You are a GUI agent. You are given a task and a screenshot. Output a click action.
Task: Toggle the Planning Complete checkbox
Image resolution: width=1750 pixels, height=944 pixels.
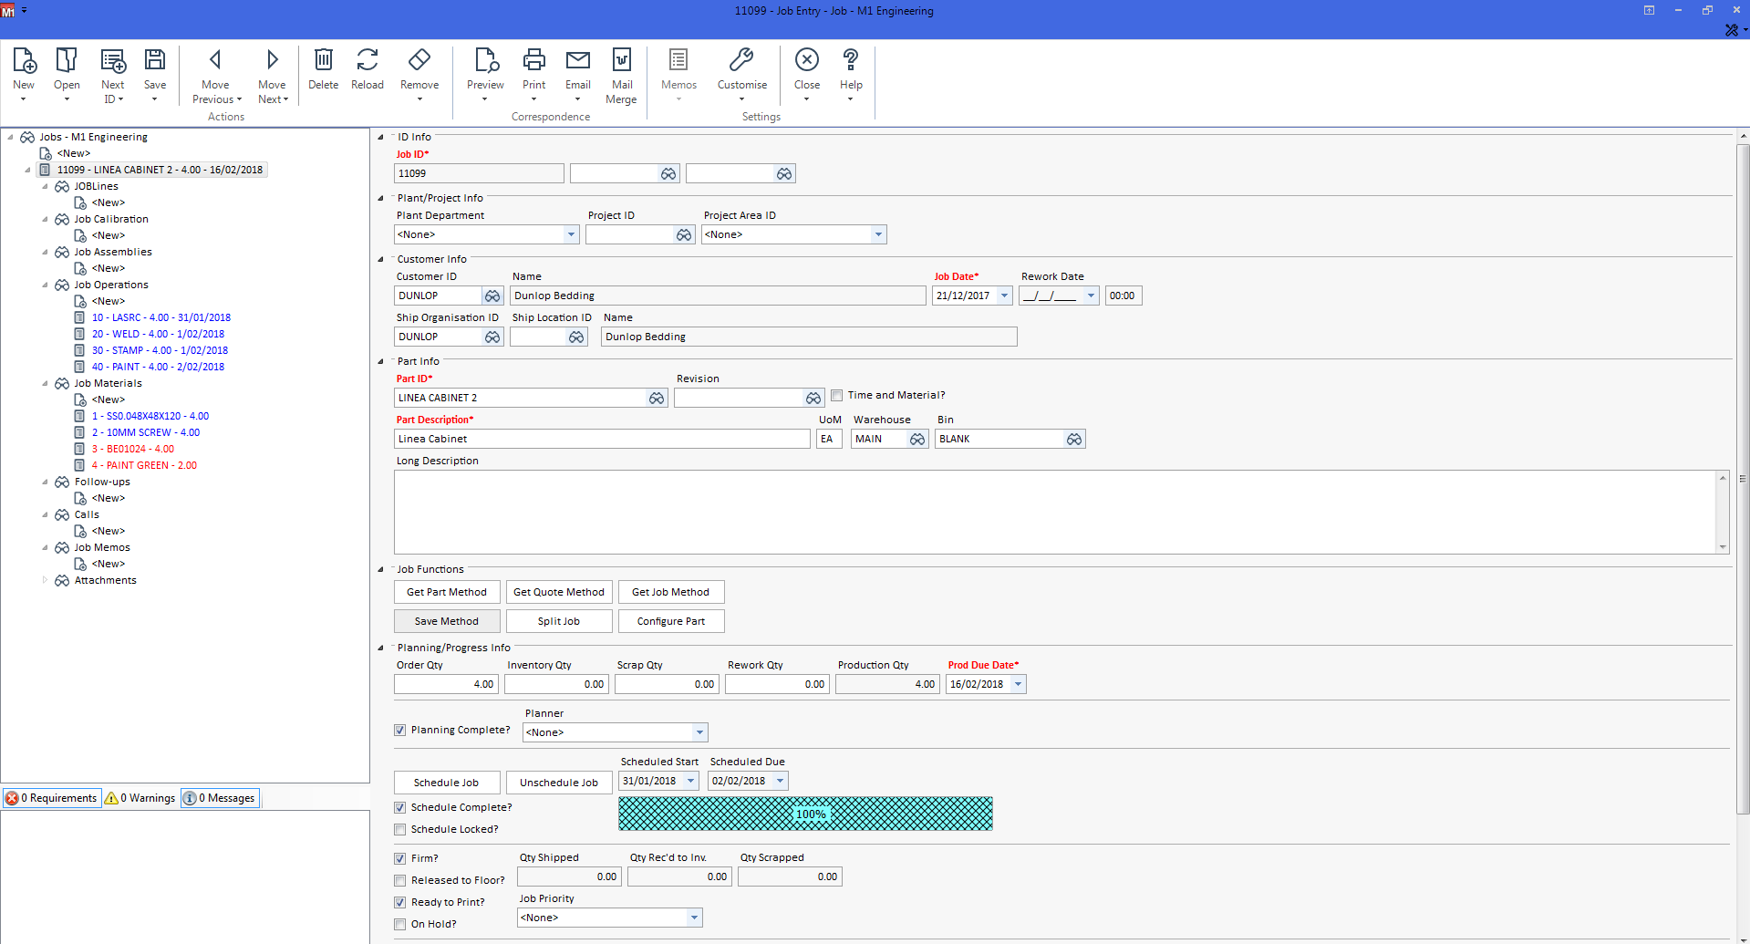coord(399,730)
